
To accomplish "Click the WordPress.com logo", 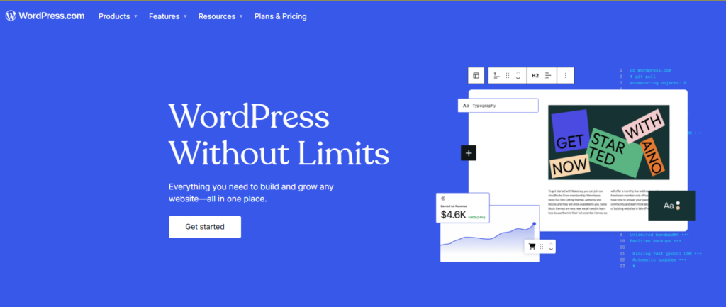I will coord(45,16).
